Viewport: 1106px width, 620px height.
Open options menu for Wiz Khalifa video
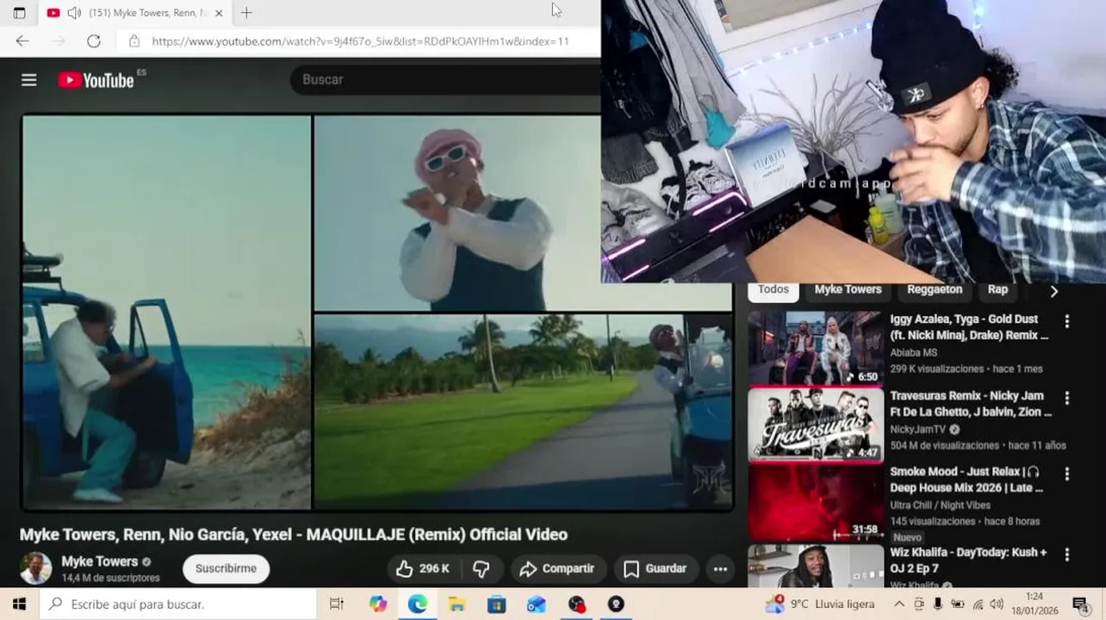click(1067, 555)
